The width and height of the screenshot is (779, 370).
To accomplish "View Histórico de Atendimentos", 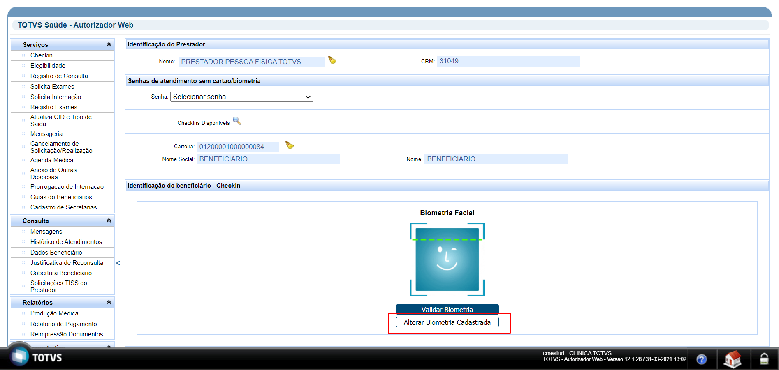I will coord(66,242).
